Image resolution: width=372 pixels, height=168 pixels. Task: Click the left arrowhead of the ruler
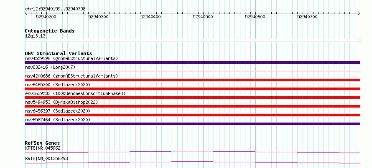click(x=26, y=13)
